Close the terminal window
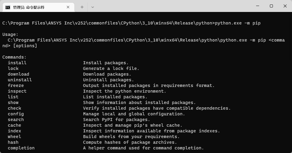The image size is (292, 153). pyautogui.click(x=285, y=6)
